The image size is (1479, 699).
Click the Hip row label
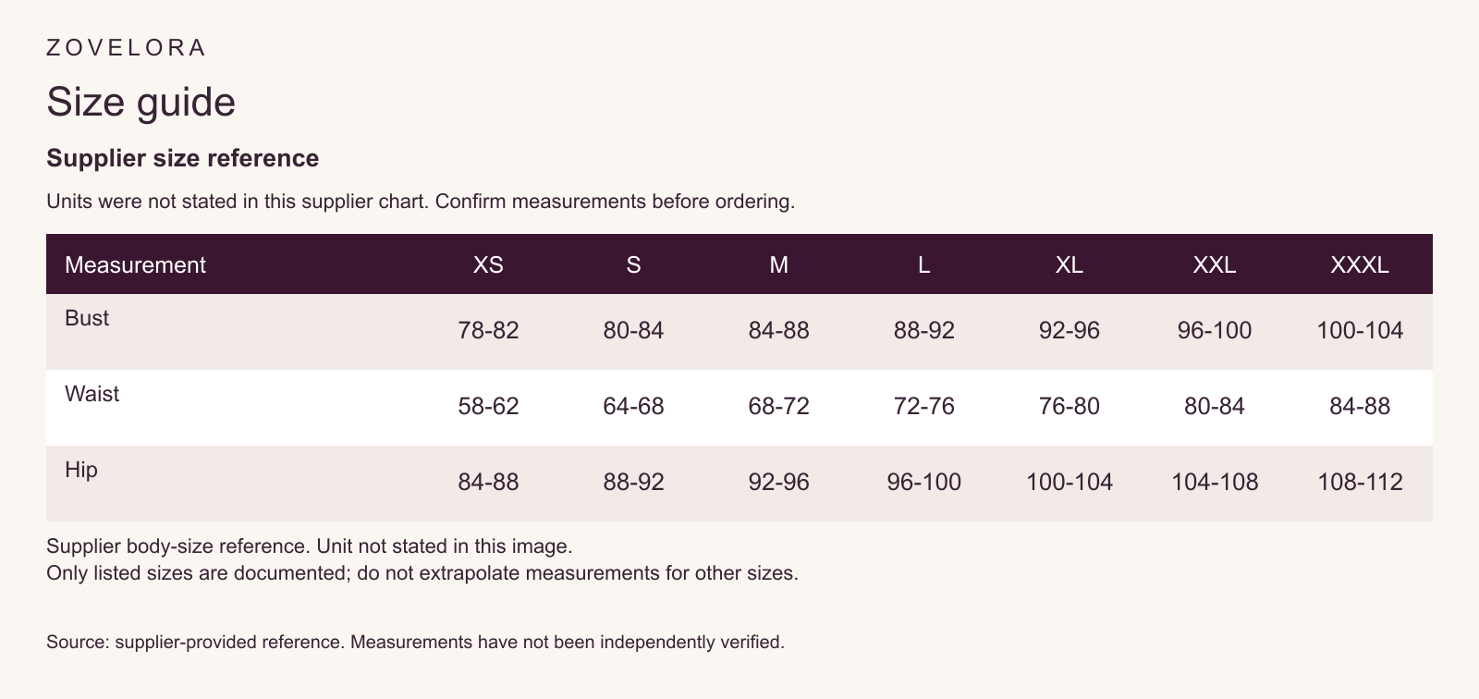pos(80,470)
